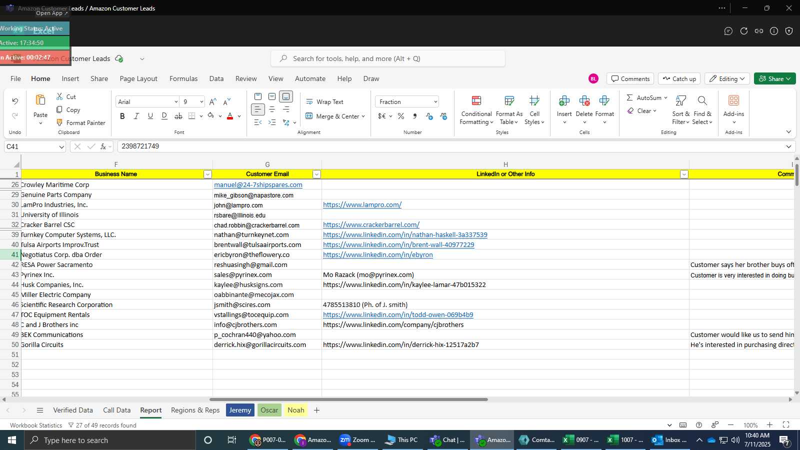Open Conditional Formatting menu
Screen dimensions: 800x450
pos(476,110)
